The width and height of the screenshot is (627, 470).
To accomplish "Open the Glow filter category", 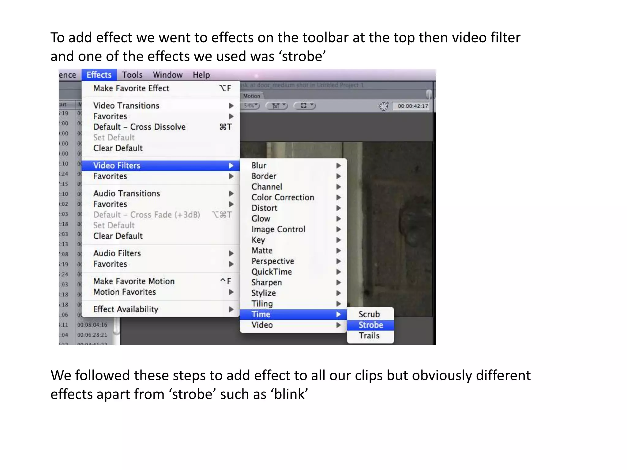I will 293,219.
